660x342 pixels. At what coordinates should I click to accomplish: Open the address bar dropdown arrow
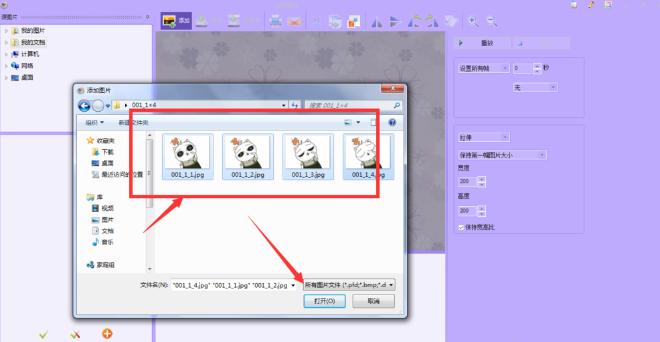click(x=284, y=105)
